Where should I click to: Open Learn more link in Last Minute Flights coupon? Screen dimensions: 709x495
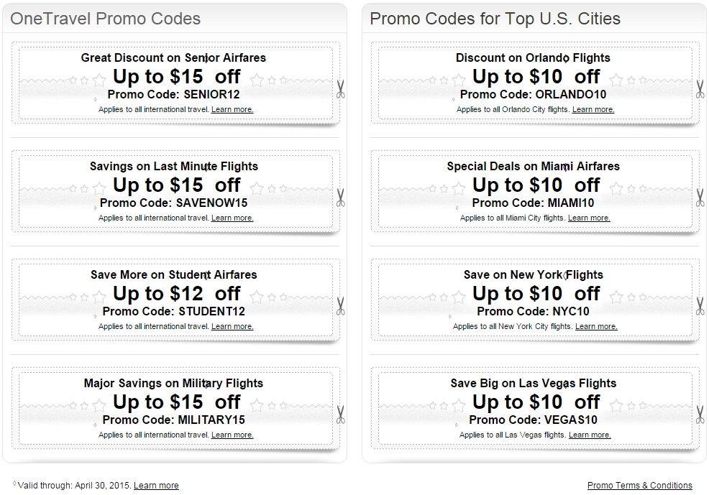tap(232, 218)
